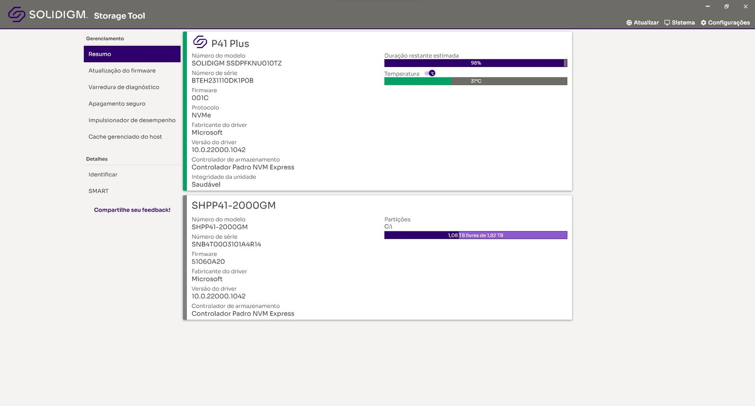Image resolution: width=755 pixels, height=406 pixels.
Task: Click the P41 Plus drive logo icon
Action: pyautogui.click(x=200, y=42)
